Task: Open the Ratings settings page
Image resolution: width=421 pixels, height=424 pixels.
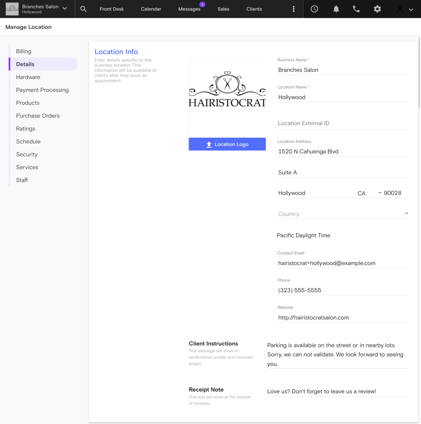Action: click(25, 128)
